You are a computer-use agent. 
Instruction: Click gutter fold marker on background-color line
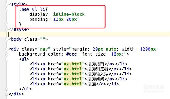7,54
